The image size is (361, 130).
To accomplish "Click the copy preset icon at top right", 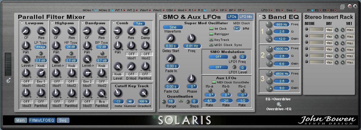I will (343, 7).
